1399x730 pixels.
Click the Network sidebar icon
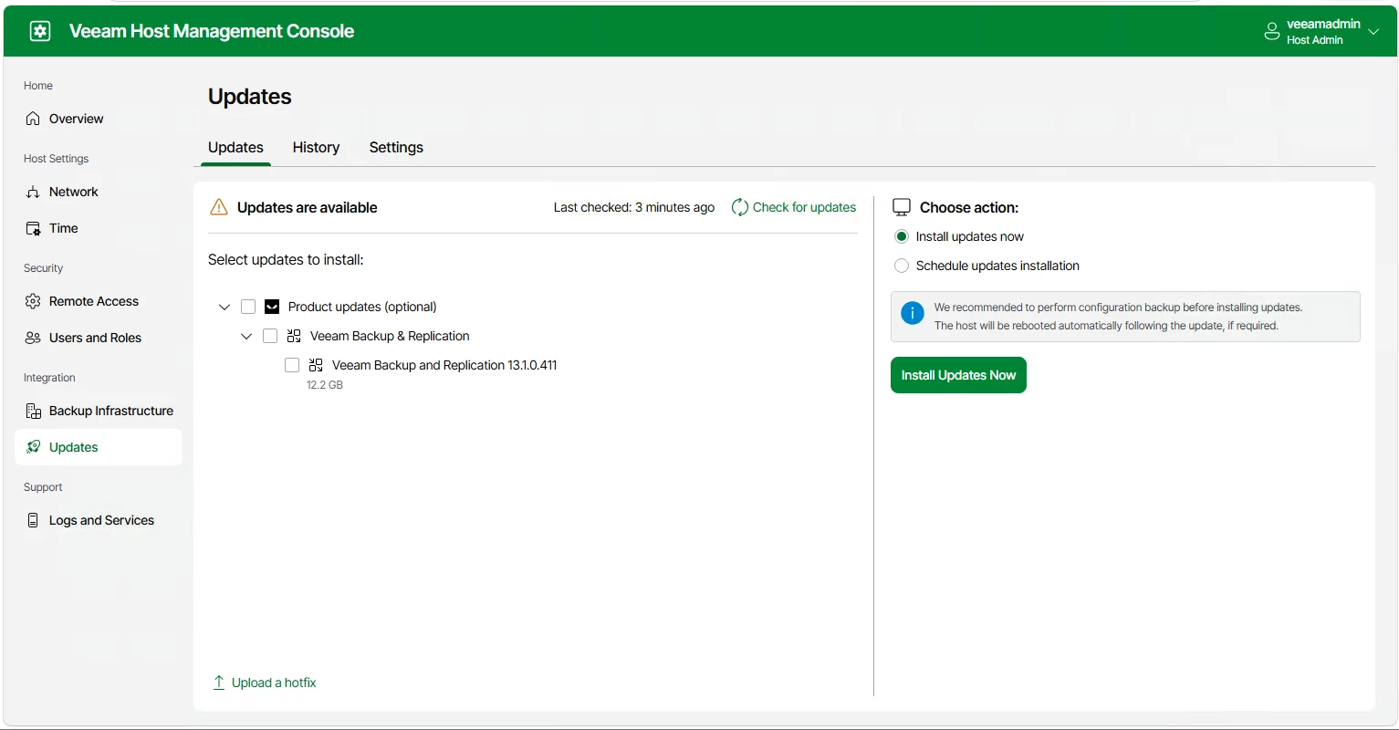[x=33, y=192]
